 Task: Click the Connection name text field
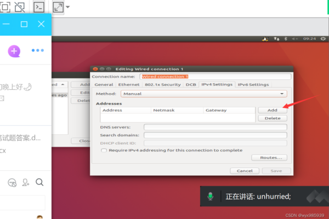pos(214,77)
